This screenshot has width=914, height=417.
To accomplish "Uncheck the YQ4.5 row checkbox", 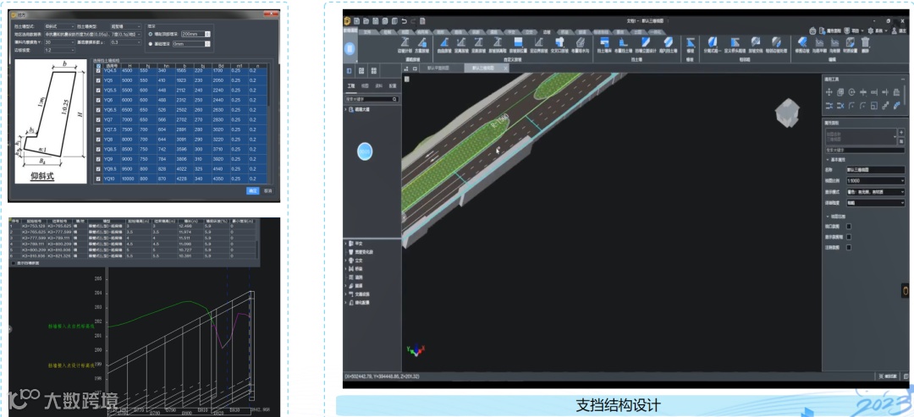I will tap(98, 70).
